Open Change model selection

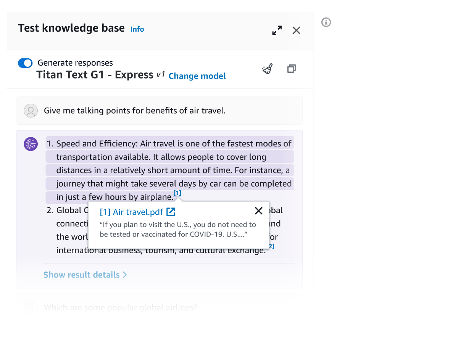click(197, 76)
